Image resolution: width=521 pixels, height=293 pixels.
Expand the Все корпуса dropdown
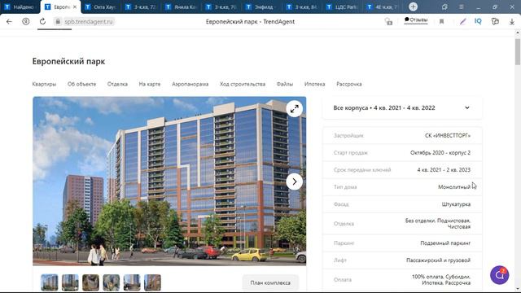click(402, 107)
